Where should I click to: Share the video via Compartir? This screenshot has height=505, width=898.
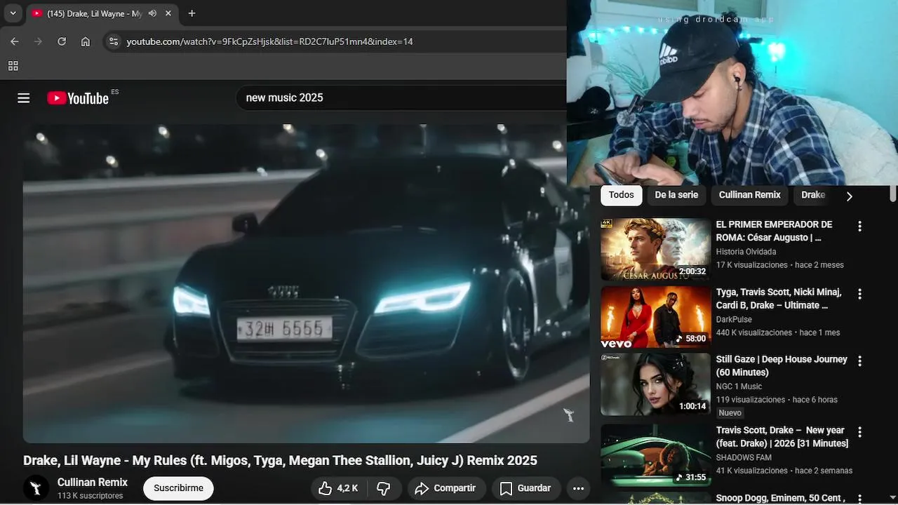click(x=445, y=488)
